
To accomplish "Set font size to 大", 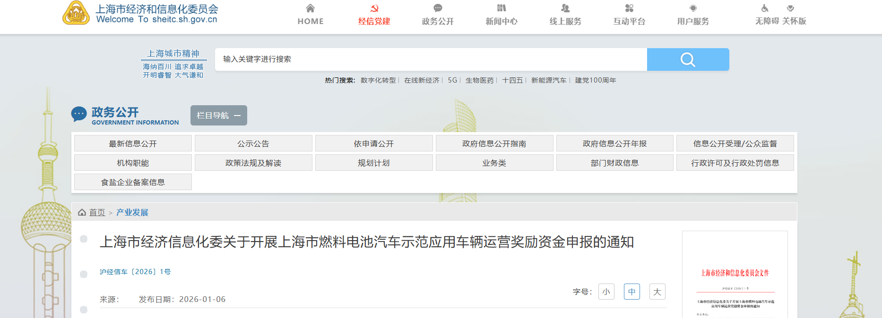I will click(657, 292).
